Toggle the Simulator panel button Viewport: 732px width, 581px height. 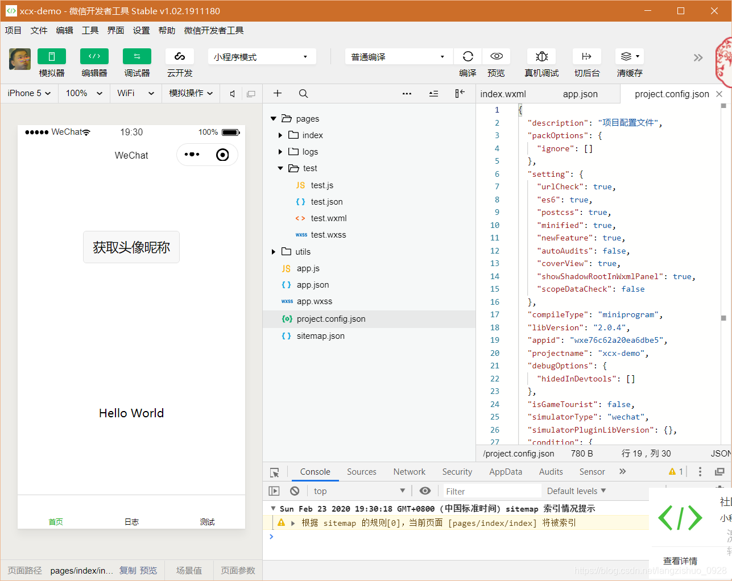(x=52, y=56)
